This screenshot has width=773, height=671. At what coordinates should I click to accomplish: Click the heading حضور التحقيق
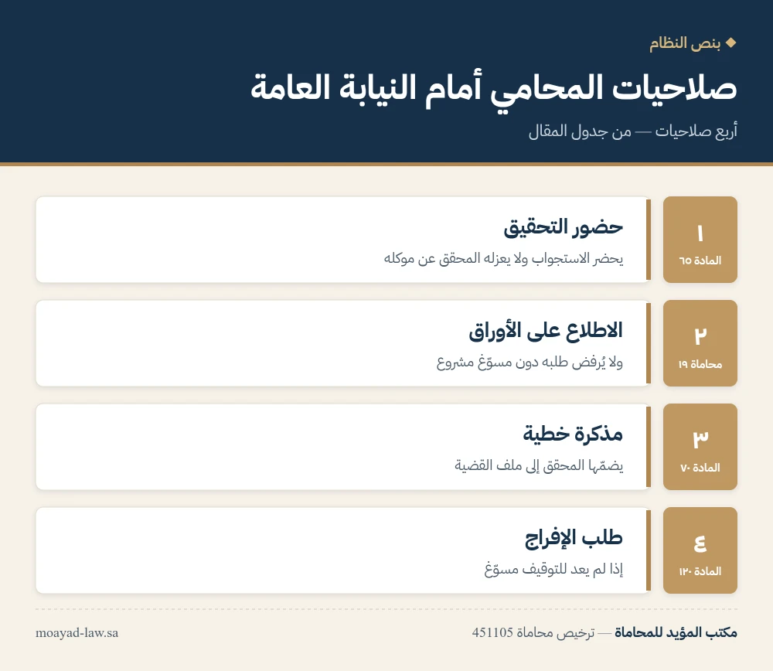pos(563,227)
